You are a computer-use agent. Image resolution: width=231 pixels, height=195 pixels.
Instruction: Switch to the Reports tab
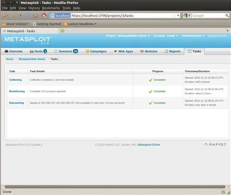click(x=173, y=51)
